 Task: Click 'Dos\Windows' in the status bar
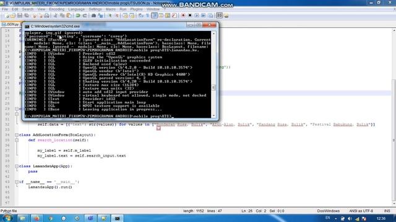pyautogui.click(x=329, y=211)
